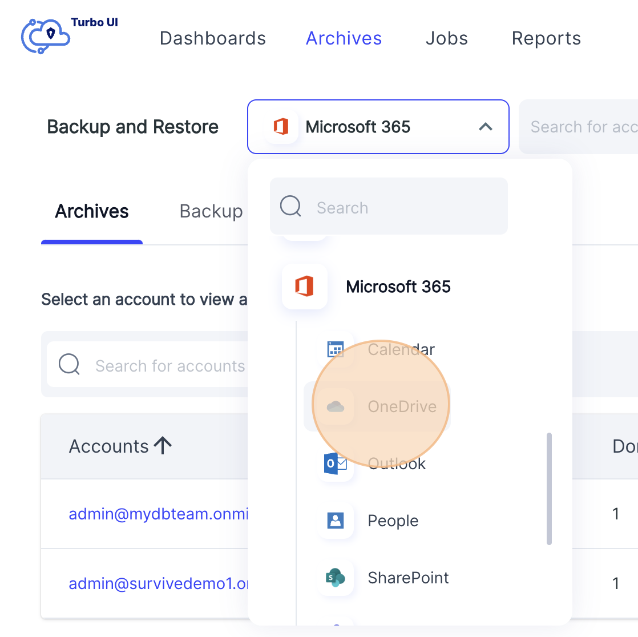Navigate to Reports
This screenshot has height=637, width=638.
point(546,38)
